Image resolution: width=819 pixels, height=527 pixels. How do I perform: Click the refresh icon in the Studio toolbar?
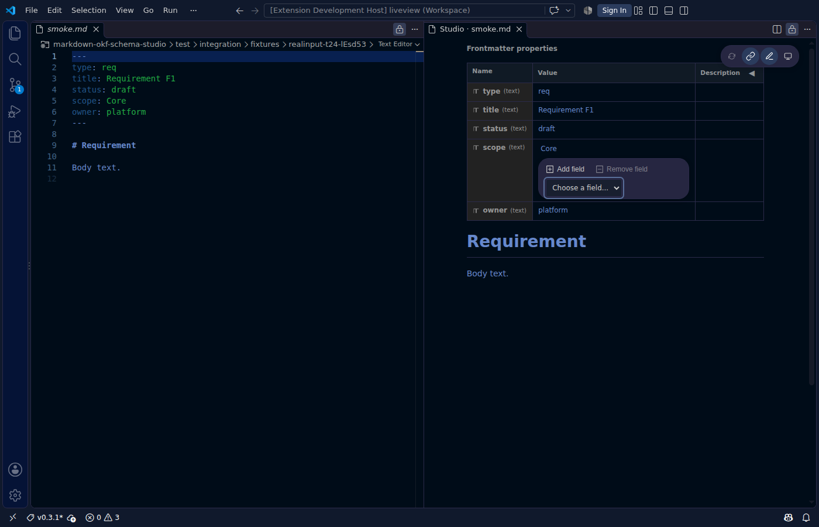click(x=732, y=56)
